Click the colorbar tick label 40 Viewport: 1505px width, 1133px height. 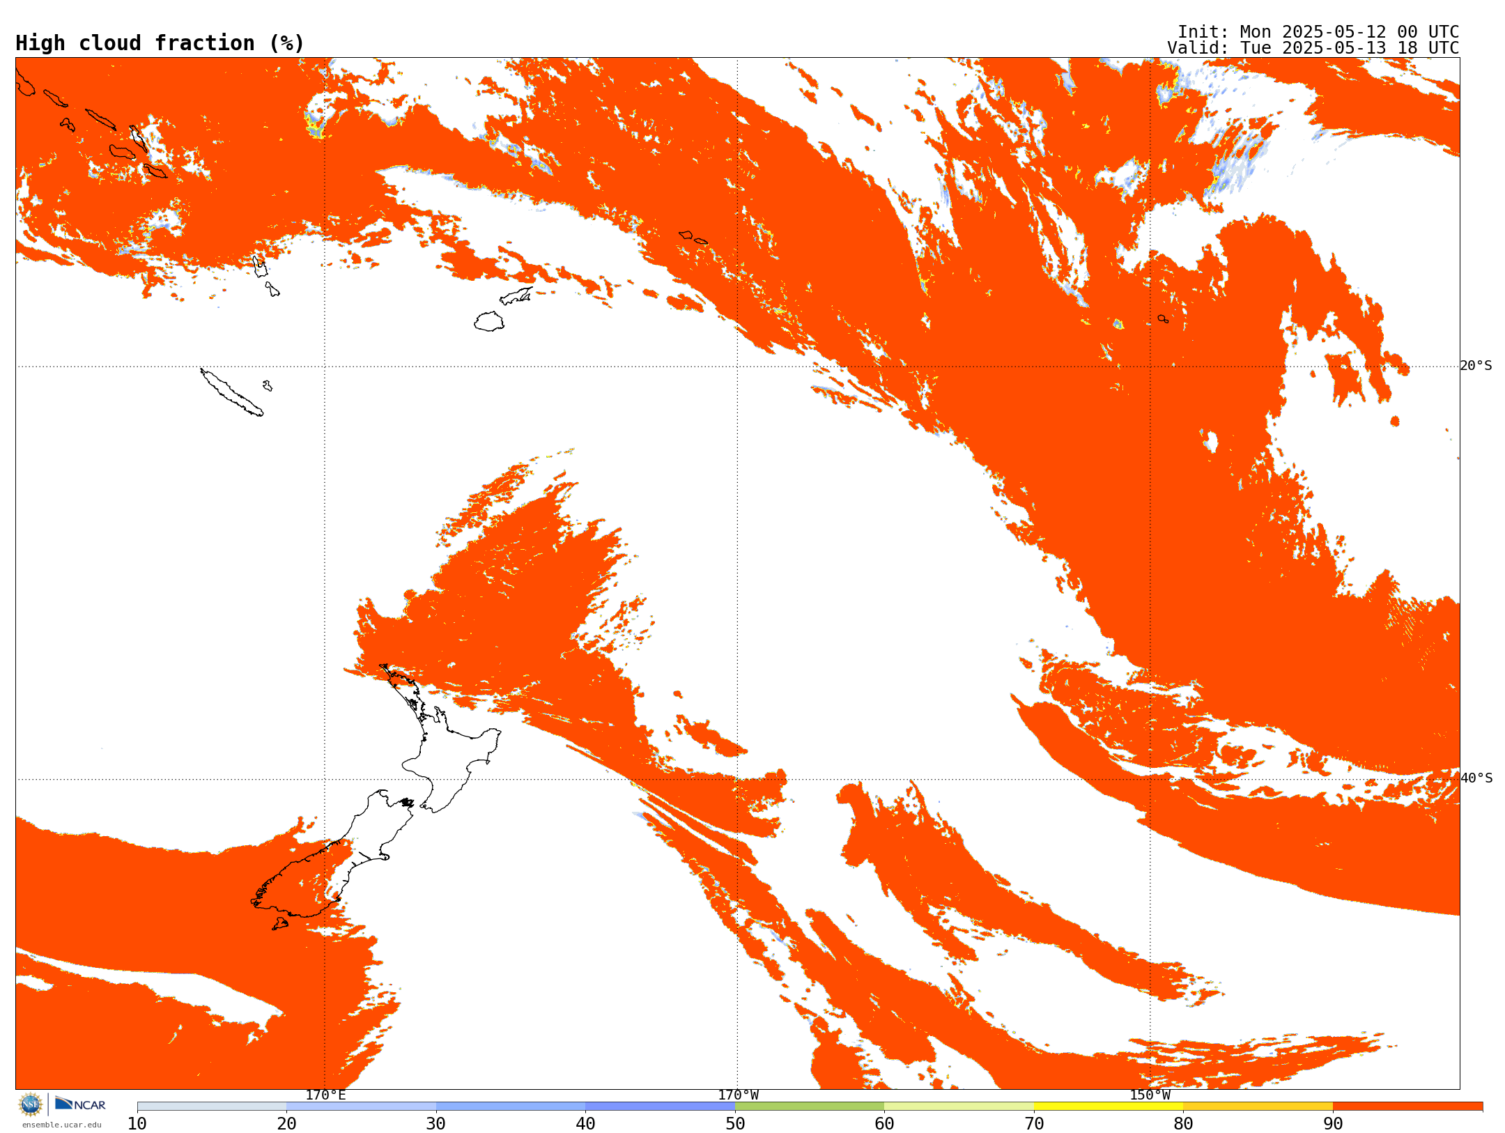point(585,1124)
